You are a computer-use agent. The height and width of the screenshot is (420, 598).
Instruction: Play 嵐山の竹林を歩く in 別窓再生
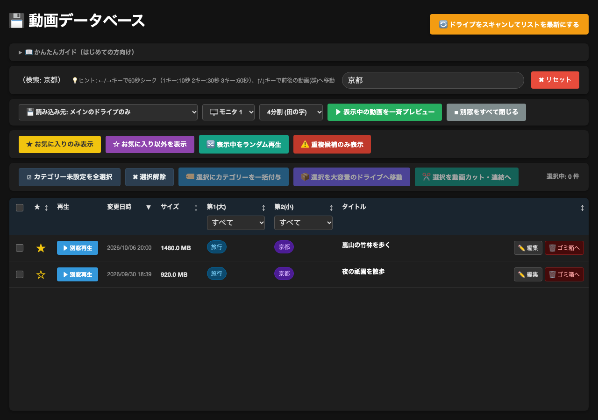(78, 248)
